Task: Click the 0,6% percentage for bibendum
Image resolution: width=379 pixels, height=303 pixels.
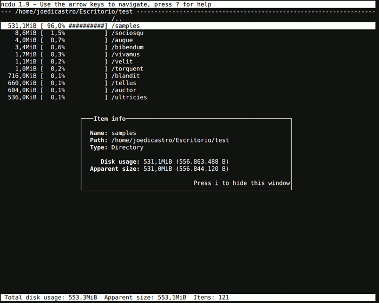Action: 58,47
